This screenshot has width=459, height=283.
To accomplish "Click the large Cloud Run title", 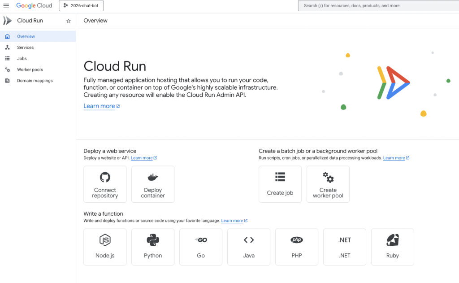I will click(115, 66).
